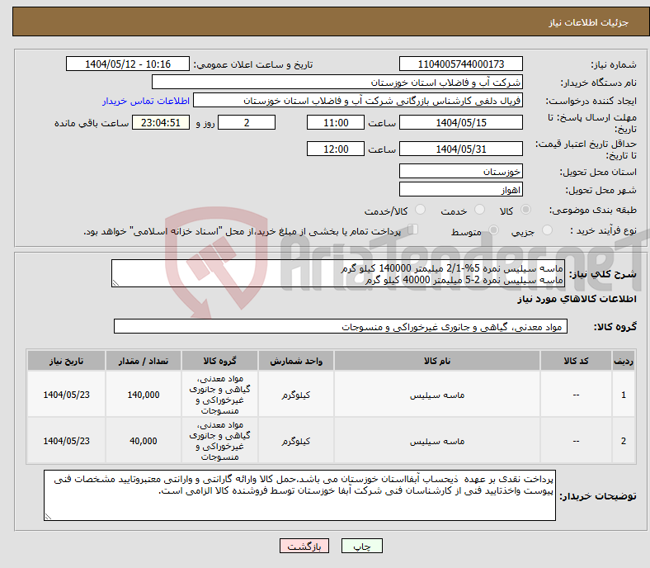
Task: Click the گروه کالا goods group field
Action: point(341,327)
